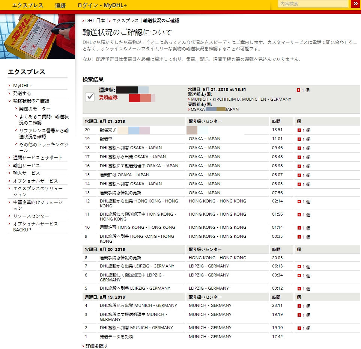Screen dimensions: 361x349
Task: Open ログイン - MyDHL+ in top navigation
Action: (x=102, y=5)
